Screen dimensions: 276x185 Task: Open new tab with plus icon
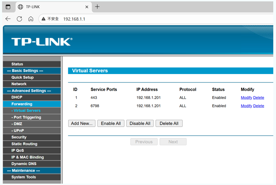click(97, 7)
